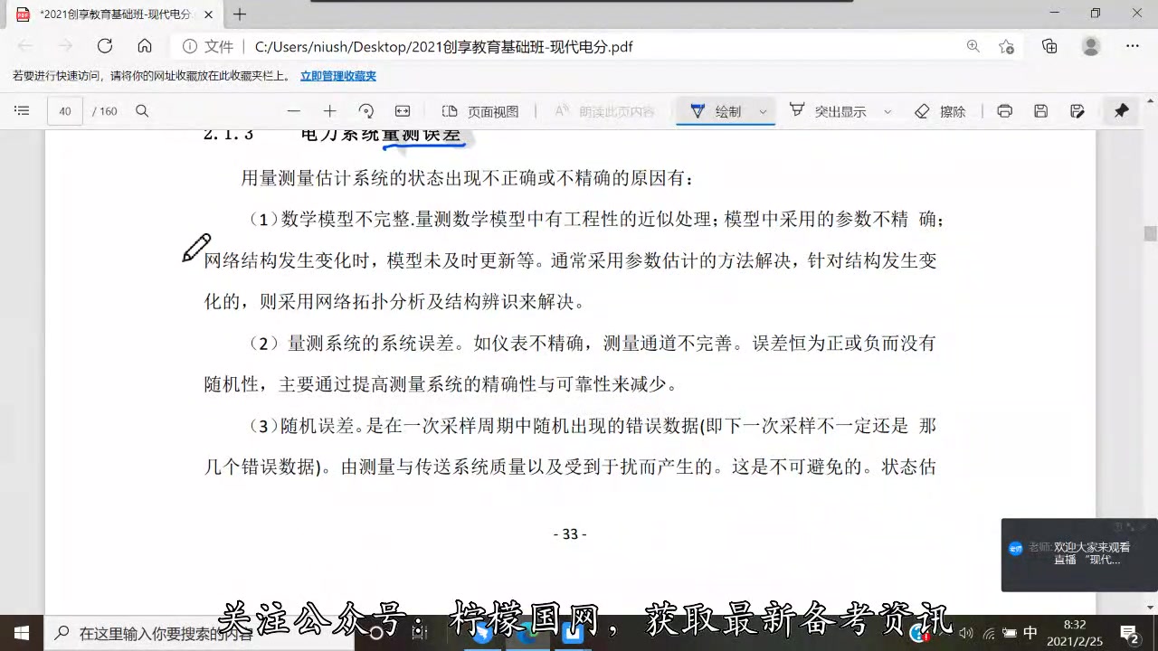Close the 2021创享教育基础班 tab
Image resolution: width=1158 pixels, height=651 pixels.
pos(209,14)
